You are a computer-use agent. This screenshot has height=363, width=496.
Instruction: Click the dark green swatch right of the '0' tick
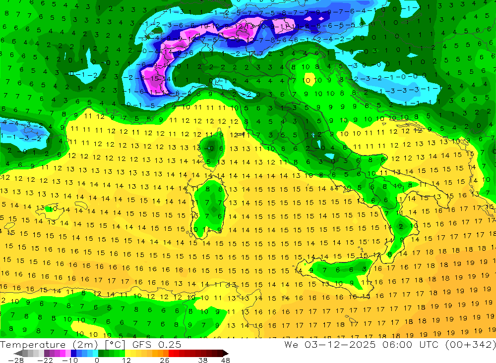(101, 354)
